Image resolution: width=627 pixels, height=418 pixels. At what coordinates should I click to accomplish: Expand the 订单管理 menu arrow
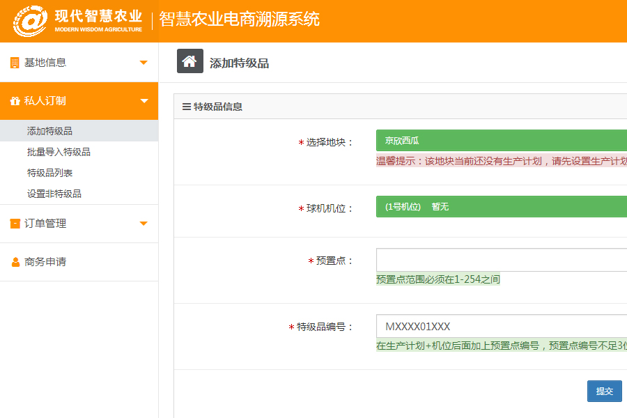pyautogui.click(x=144, y=224)
